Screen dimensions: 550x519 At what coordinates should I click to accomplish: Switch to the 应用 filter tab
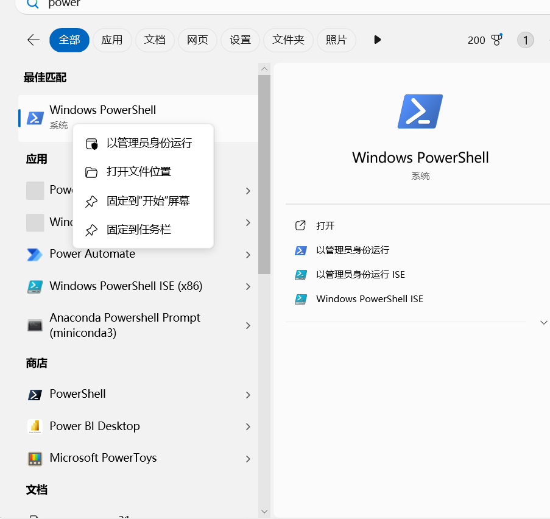pyautogui.click(x=112, y=40)
